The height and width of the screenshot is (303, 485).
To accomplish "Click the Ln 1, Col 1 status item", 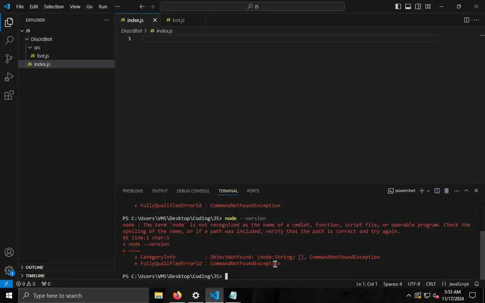I will [x=367, y=284].
